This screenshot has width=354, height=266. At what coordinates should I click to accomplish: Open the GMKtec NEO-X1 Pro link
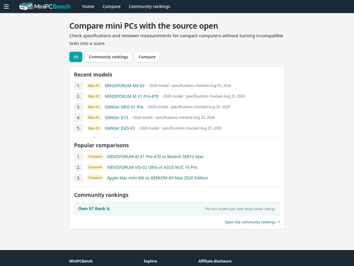pos(124,107)
